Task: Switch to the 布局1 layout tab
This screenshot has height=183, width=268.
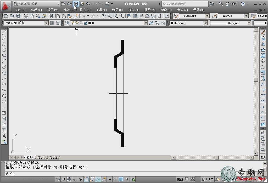Action: click(x=41, y=157)
